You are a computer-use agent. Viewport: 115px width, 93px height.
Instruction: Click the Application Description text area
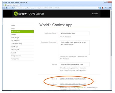pyautogui.click(x=75, y=48)
